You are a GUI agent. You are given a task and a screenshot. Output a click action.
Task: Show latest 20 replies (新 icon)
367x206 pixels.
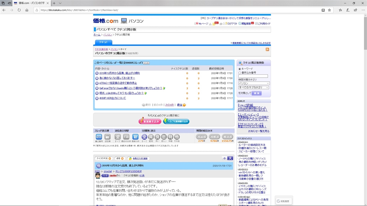pos(135,137)
